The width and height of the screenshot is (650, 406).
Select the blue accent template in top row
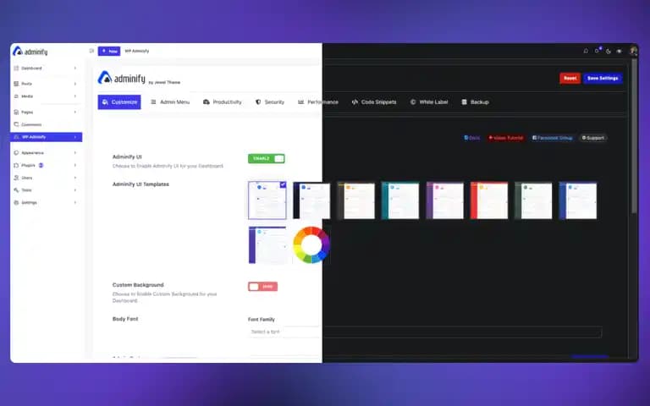coord(578,200)
